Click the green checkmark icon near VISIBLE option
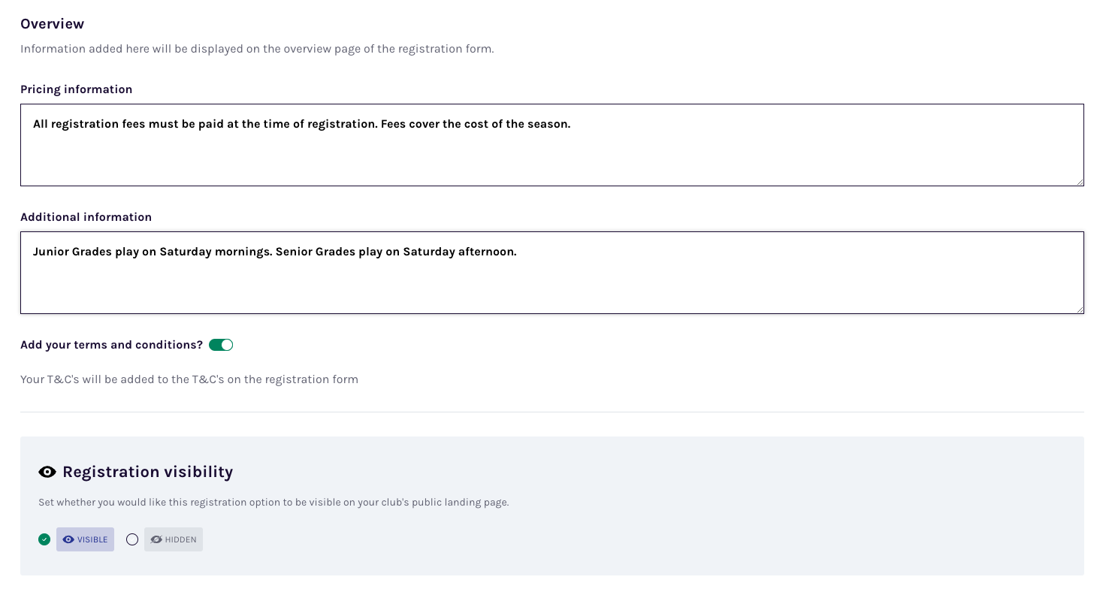This screenshot has width=1106, height=601. click(x=44, y=539)
